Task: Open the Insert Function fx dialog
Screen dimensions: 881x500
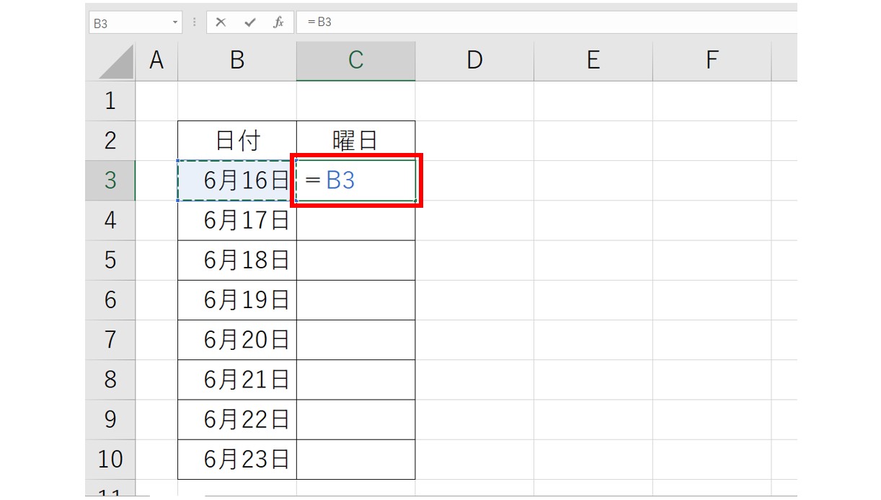Action: tap(278, 22)
